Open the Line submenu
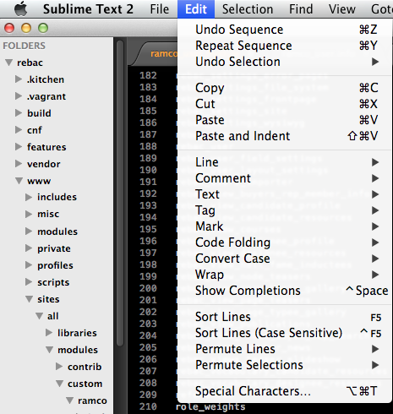This screenshot has height=414, width=393. [285, 162]
